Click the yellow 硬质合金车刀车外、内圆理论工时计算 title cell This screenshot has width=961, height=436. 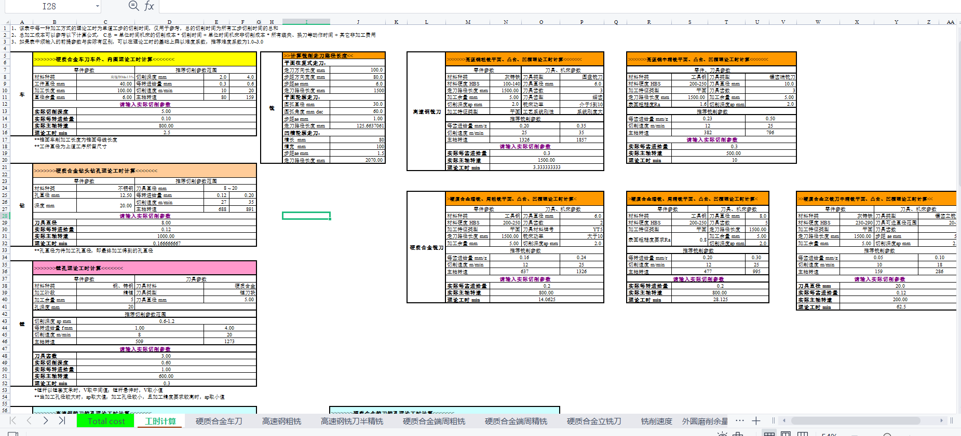[x=144, y=59]
